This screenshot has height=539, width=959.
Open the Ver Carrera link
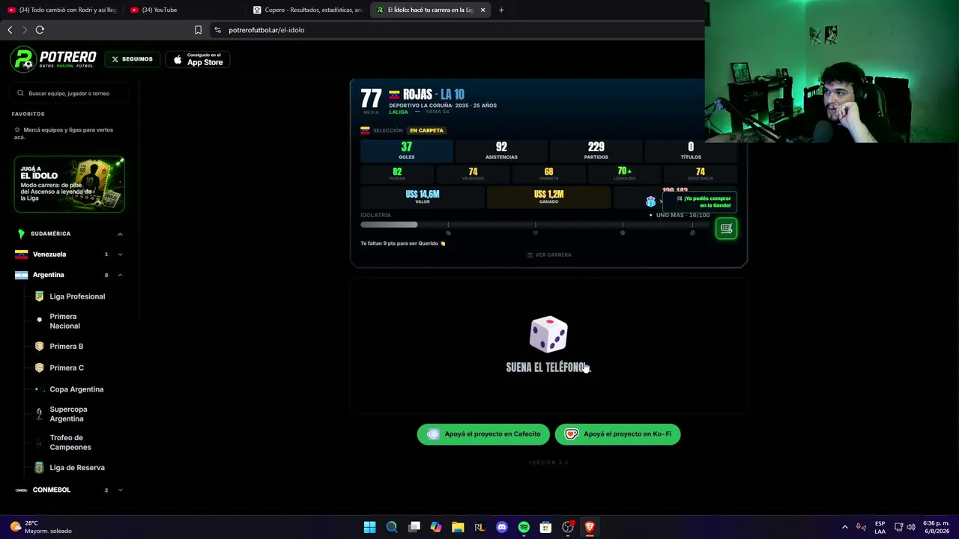pyautogui.click(x=548, y=255)
